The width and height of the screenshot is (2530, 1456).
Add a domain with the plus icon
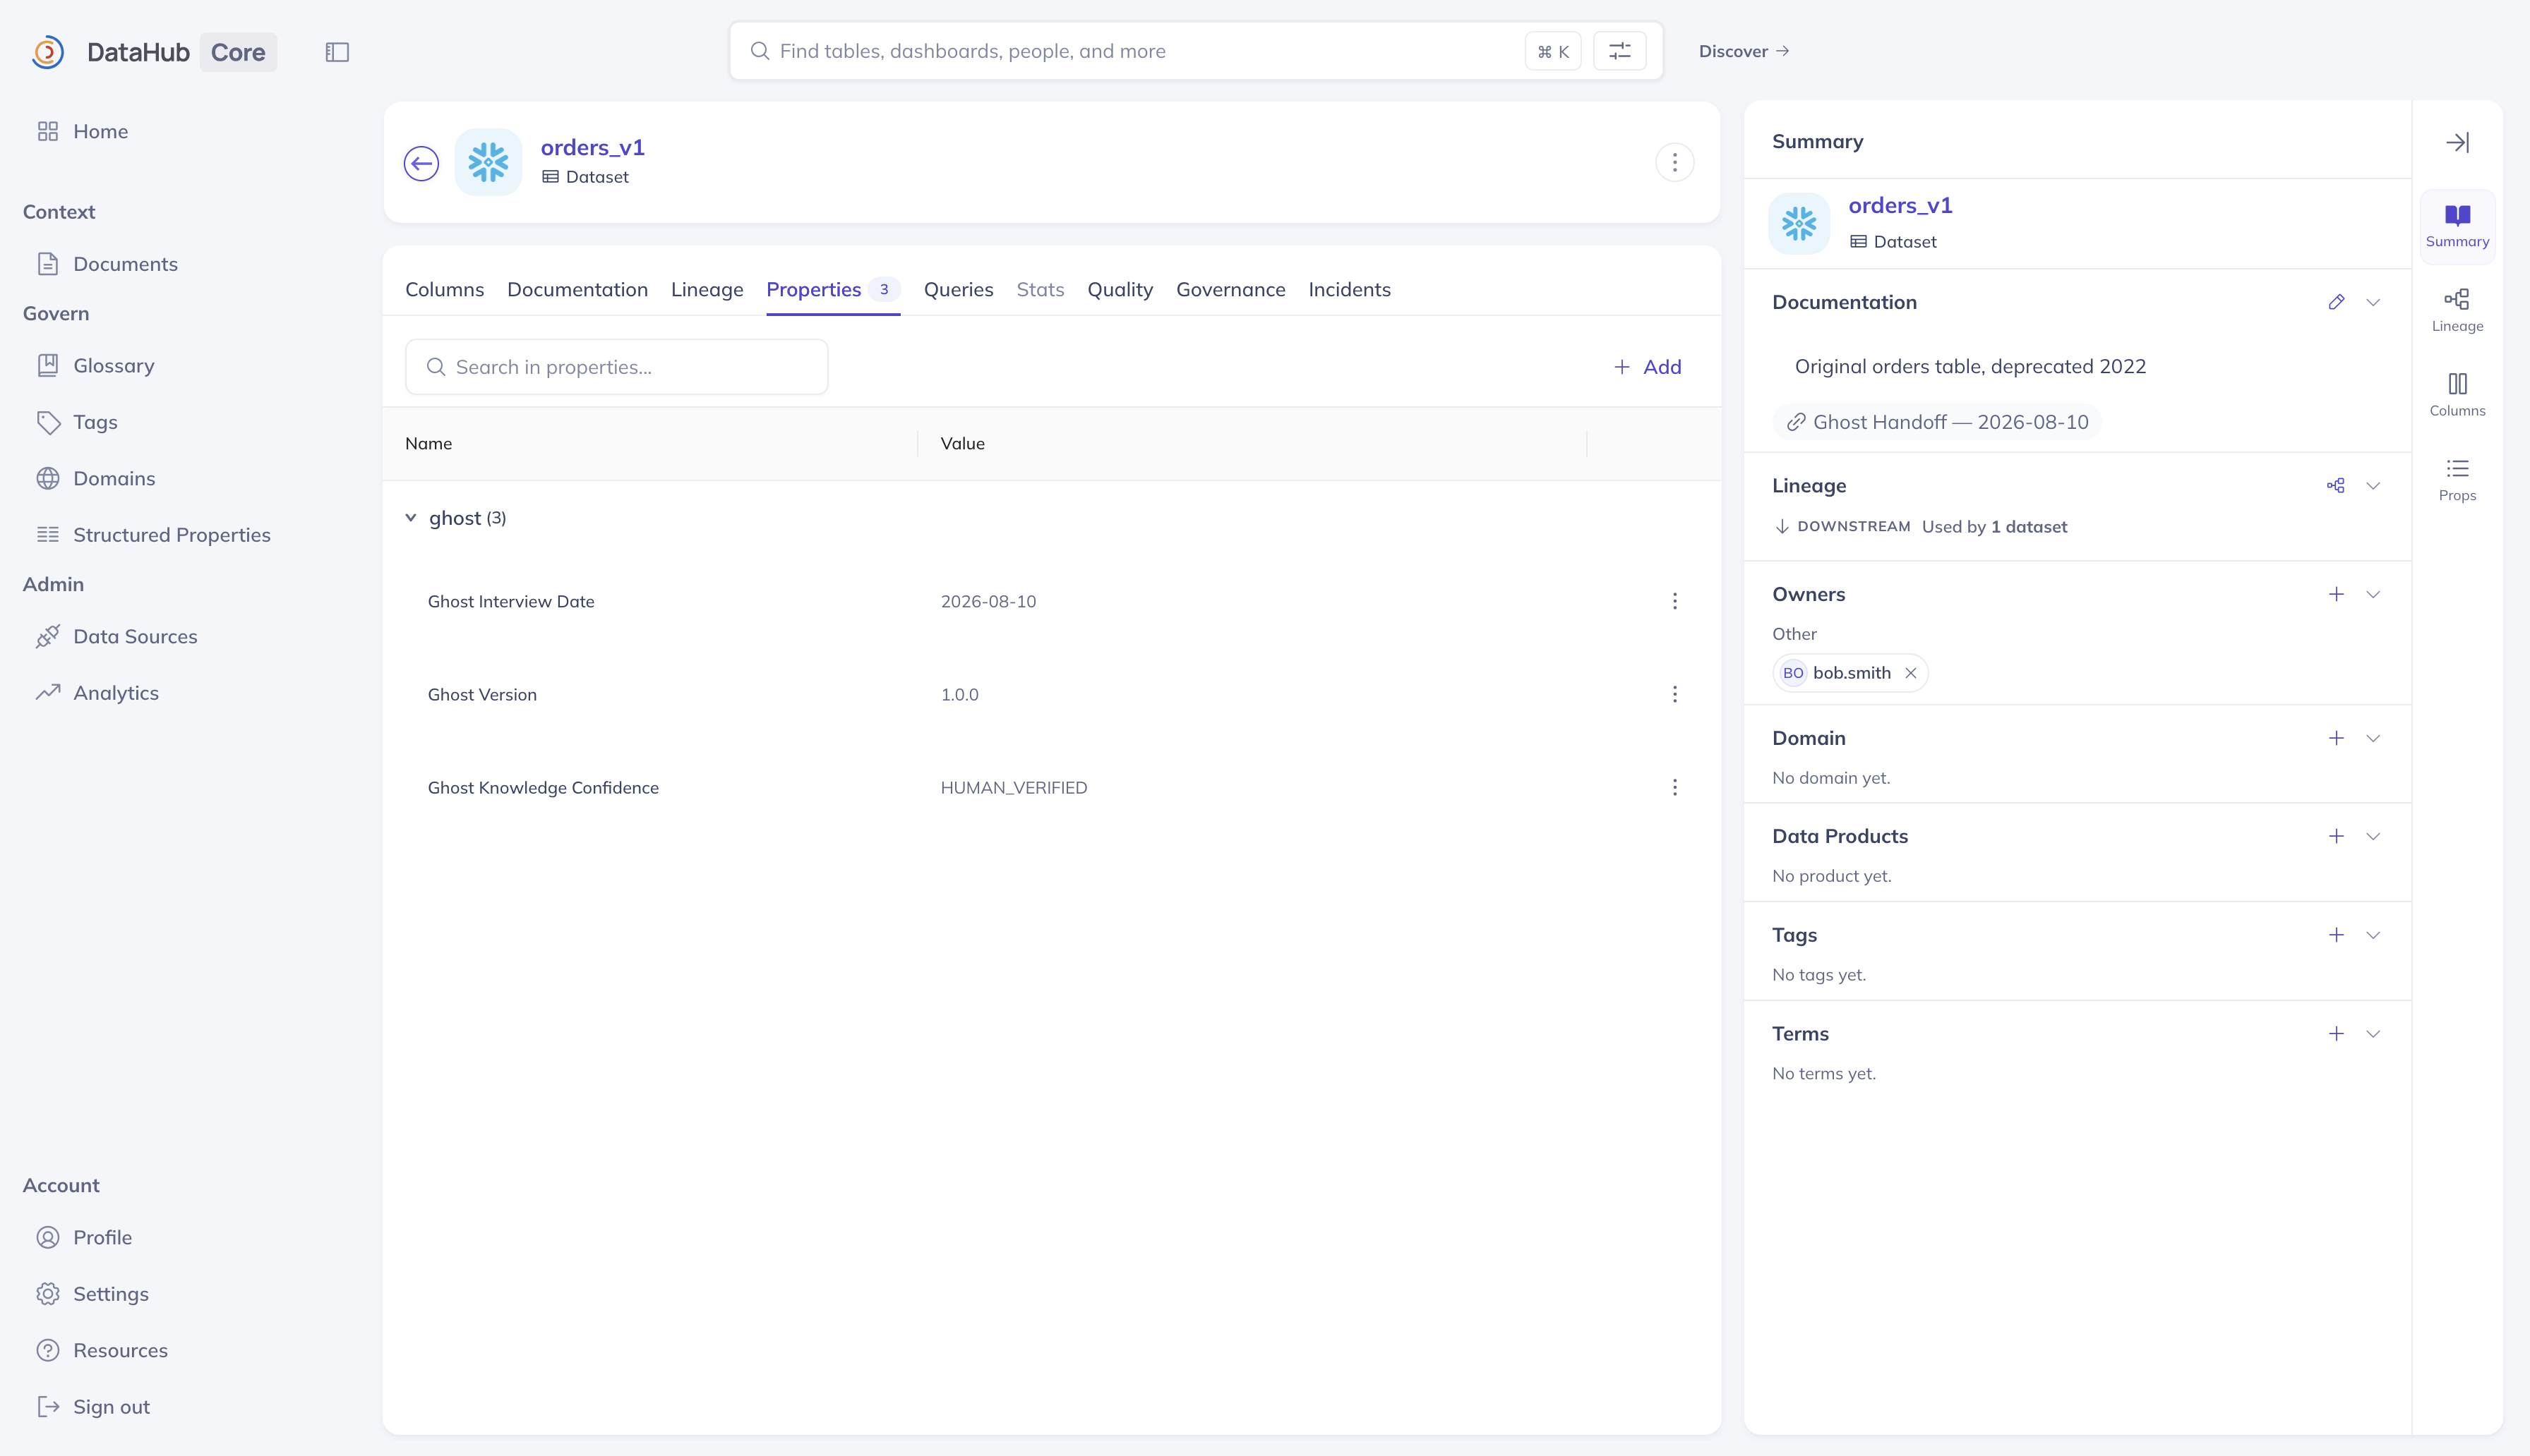point(2336,738)
